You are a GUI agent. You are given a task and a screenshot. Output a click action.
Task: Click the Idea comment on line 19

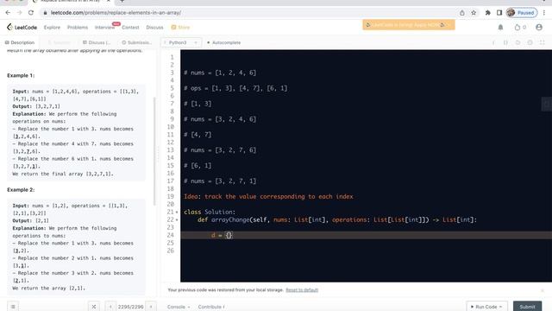point(268,196)
